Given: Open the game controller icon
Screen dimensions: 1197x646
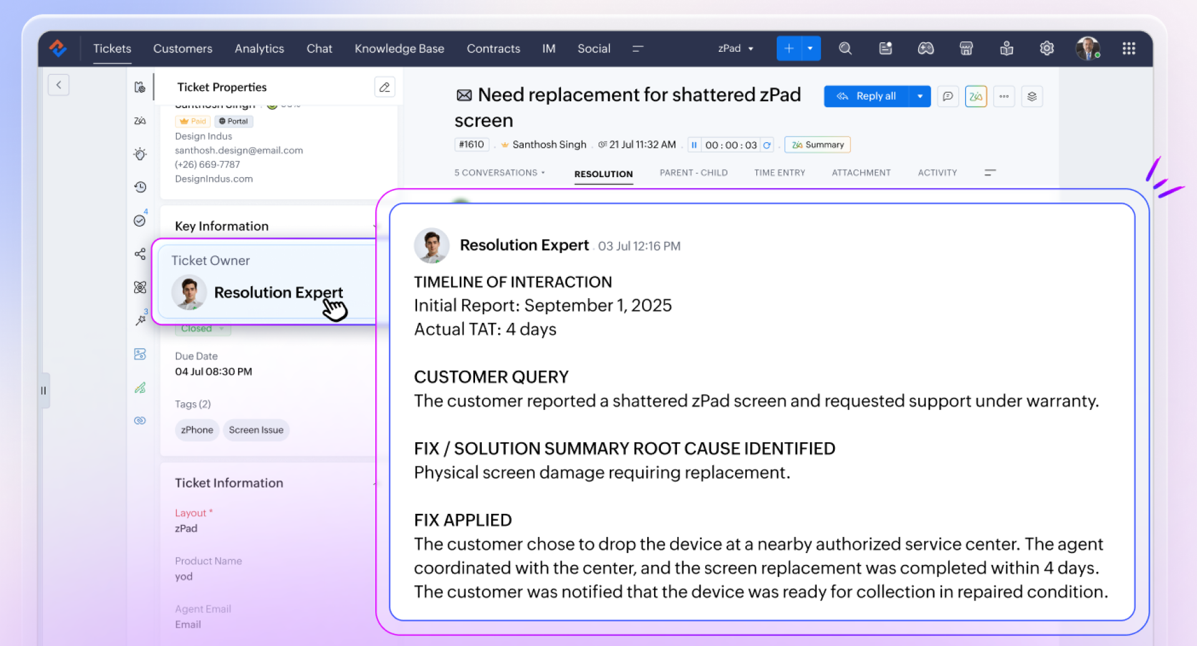Looking at the screenshot, I should [926, 49].
